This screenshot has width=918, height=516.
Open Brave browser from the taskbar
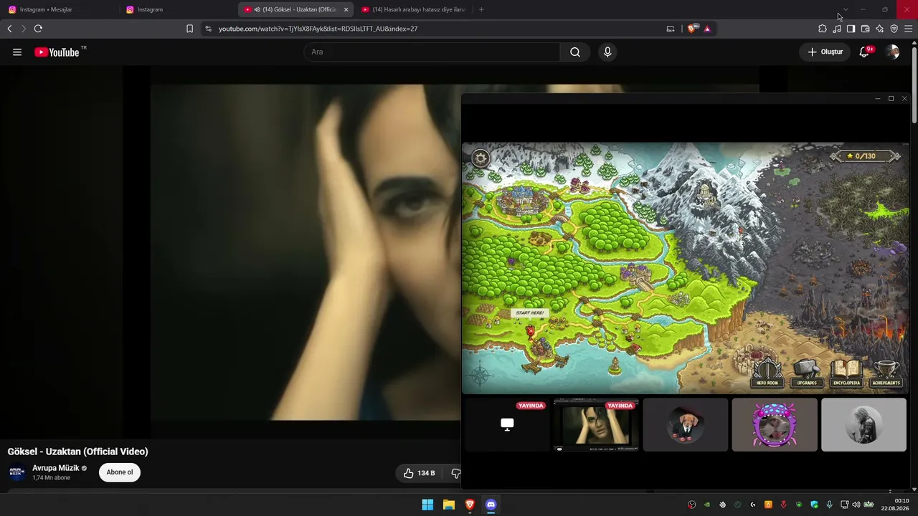(470, 505)
